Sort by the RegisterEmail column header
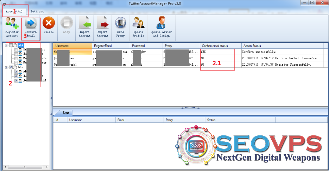This screenshot has width=329, height=171. coord(111,46)
